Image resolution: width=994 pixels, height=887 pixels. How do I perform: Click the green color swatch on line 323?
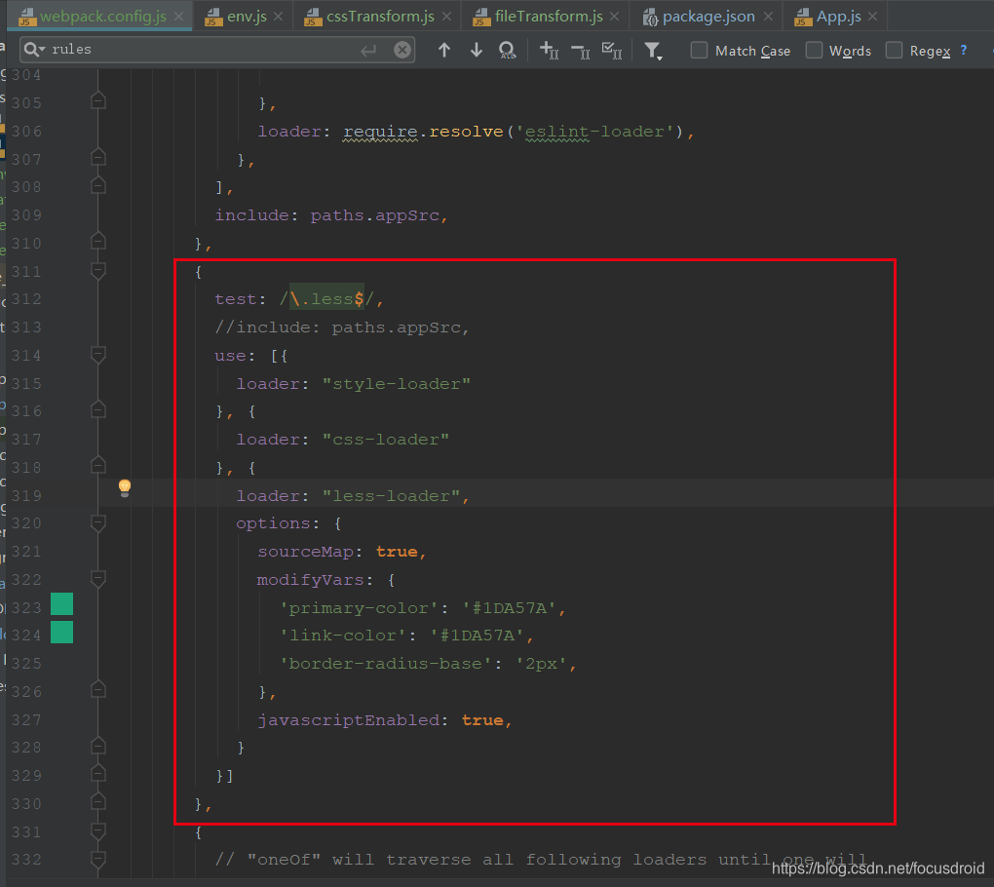point(61,604)
